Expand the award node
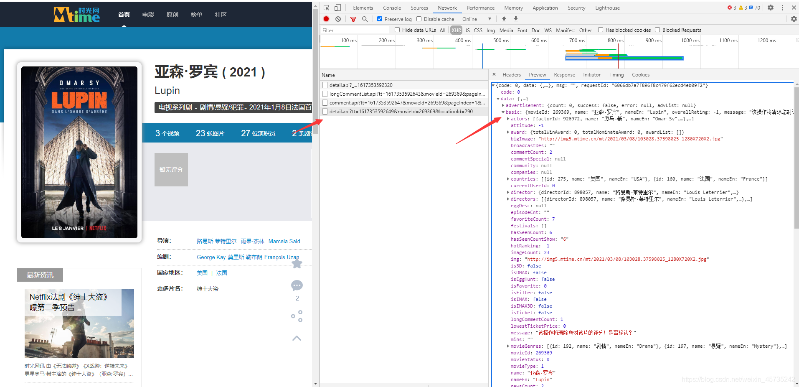Viewport: 799px width, 387px height. click(x=508, y=132)
